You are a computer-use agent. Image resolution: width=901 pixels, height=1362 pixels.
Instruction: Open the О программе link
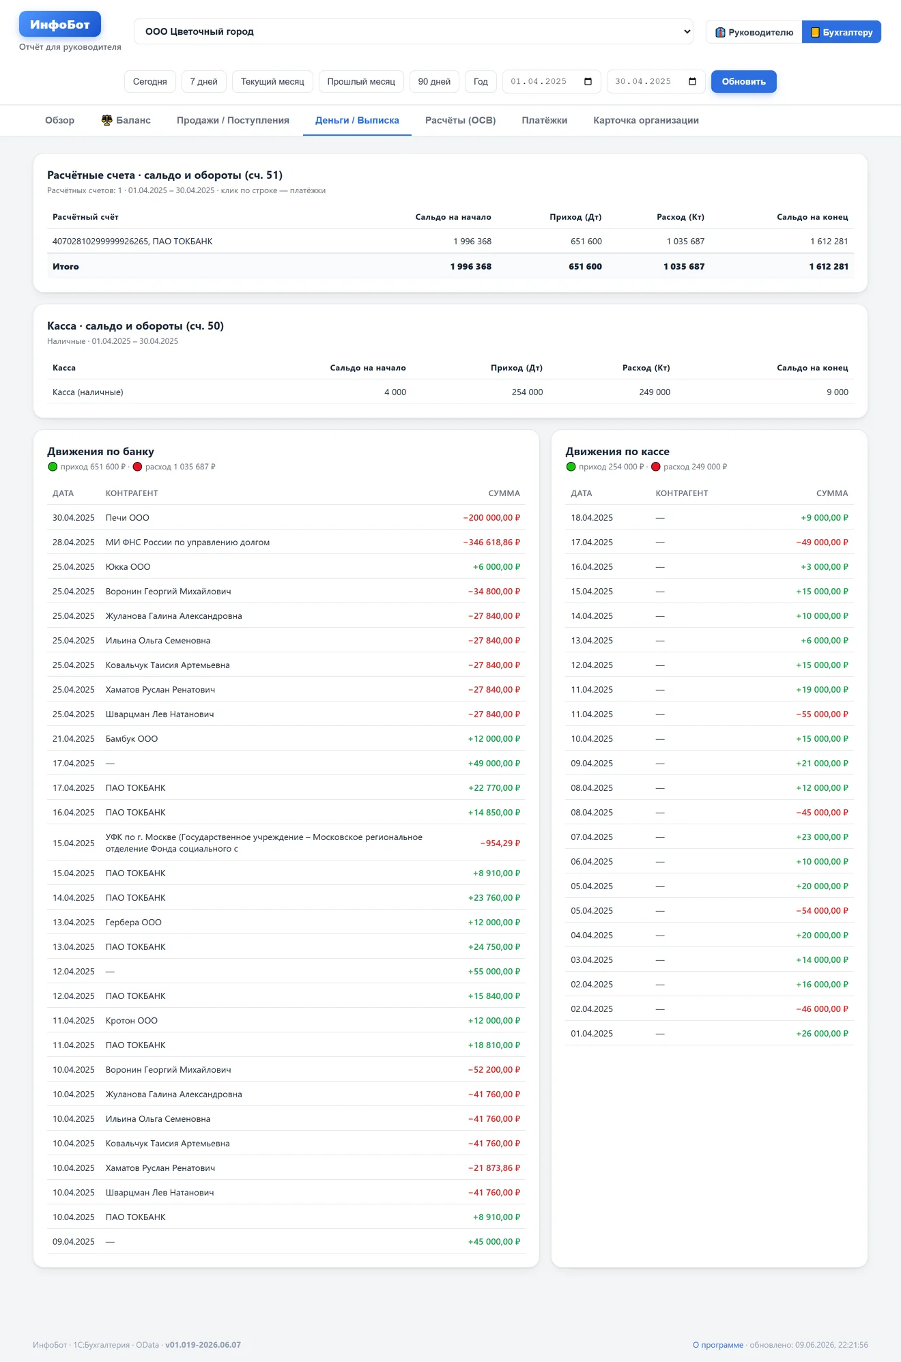coord(718,1345)
